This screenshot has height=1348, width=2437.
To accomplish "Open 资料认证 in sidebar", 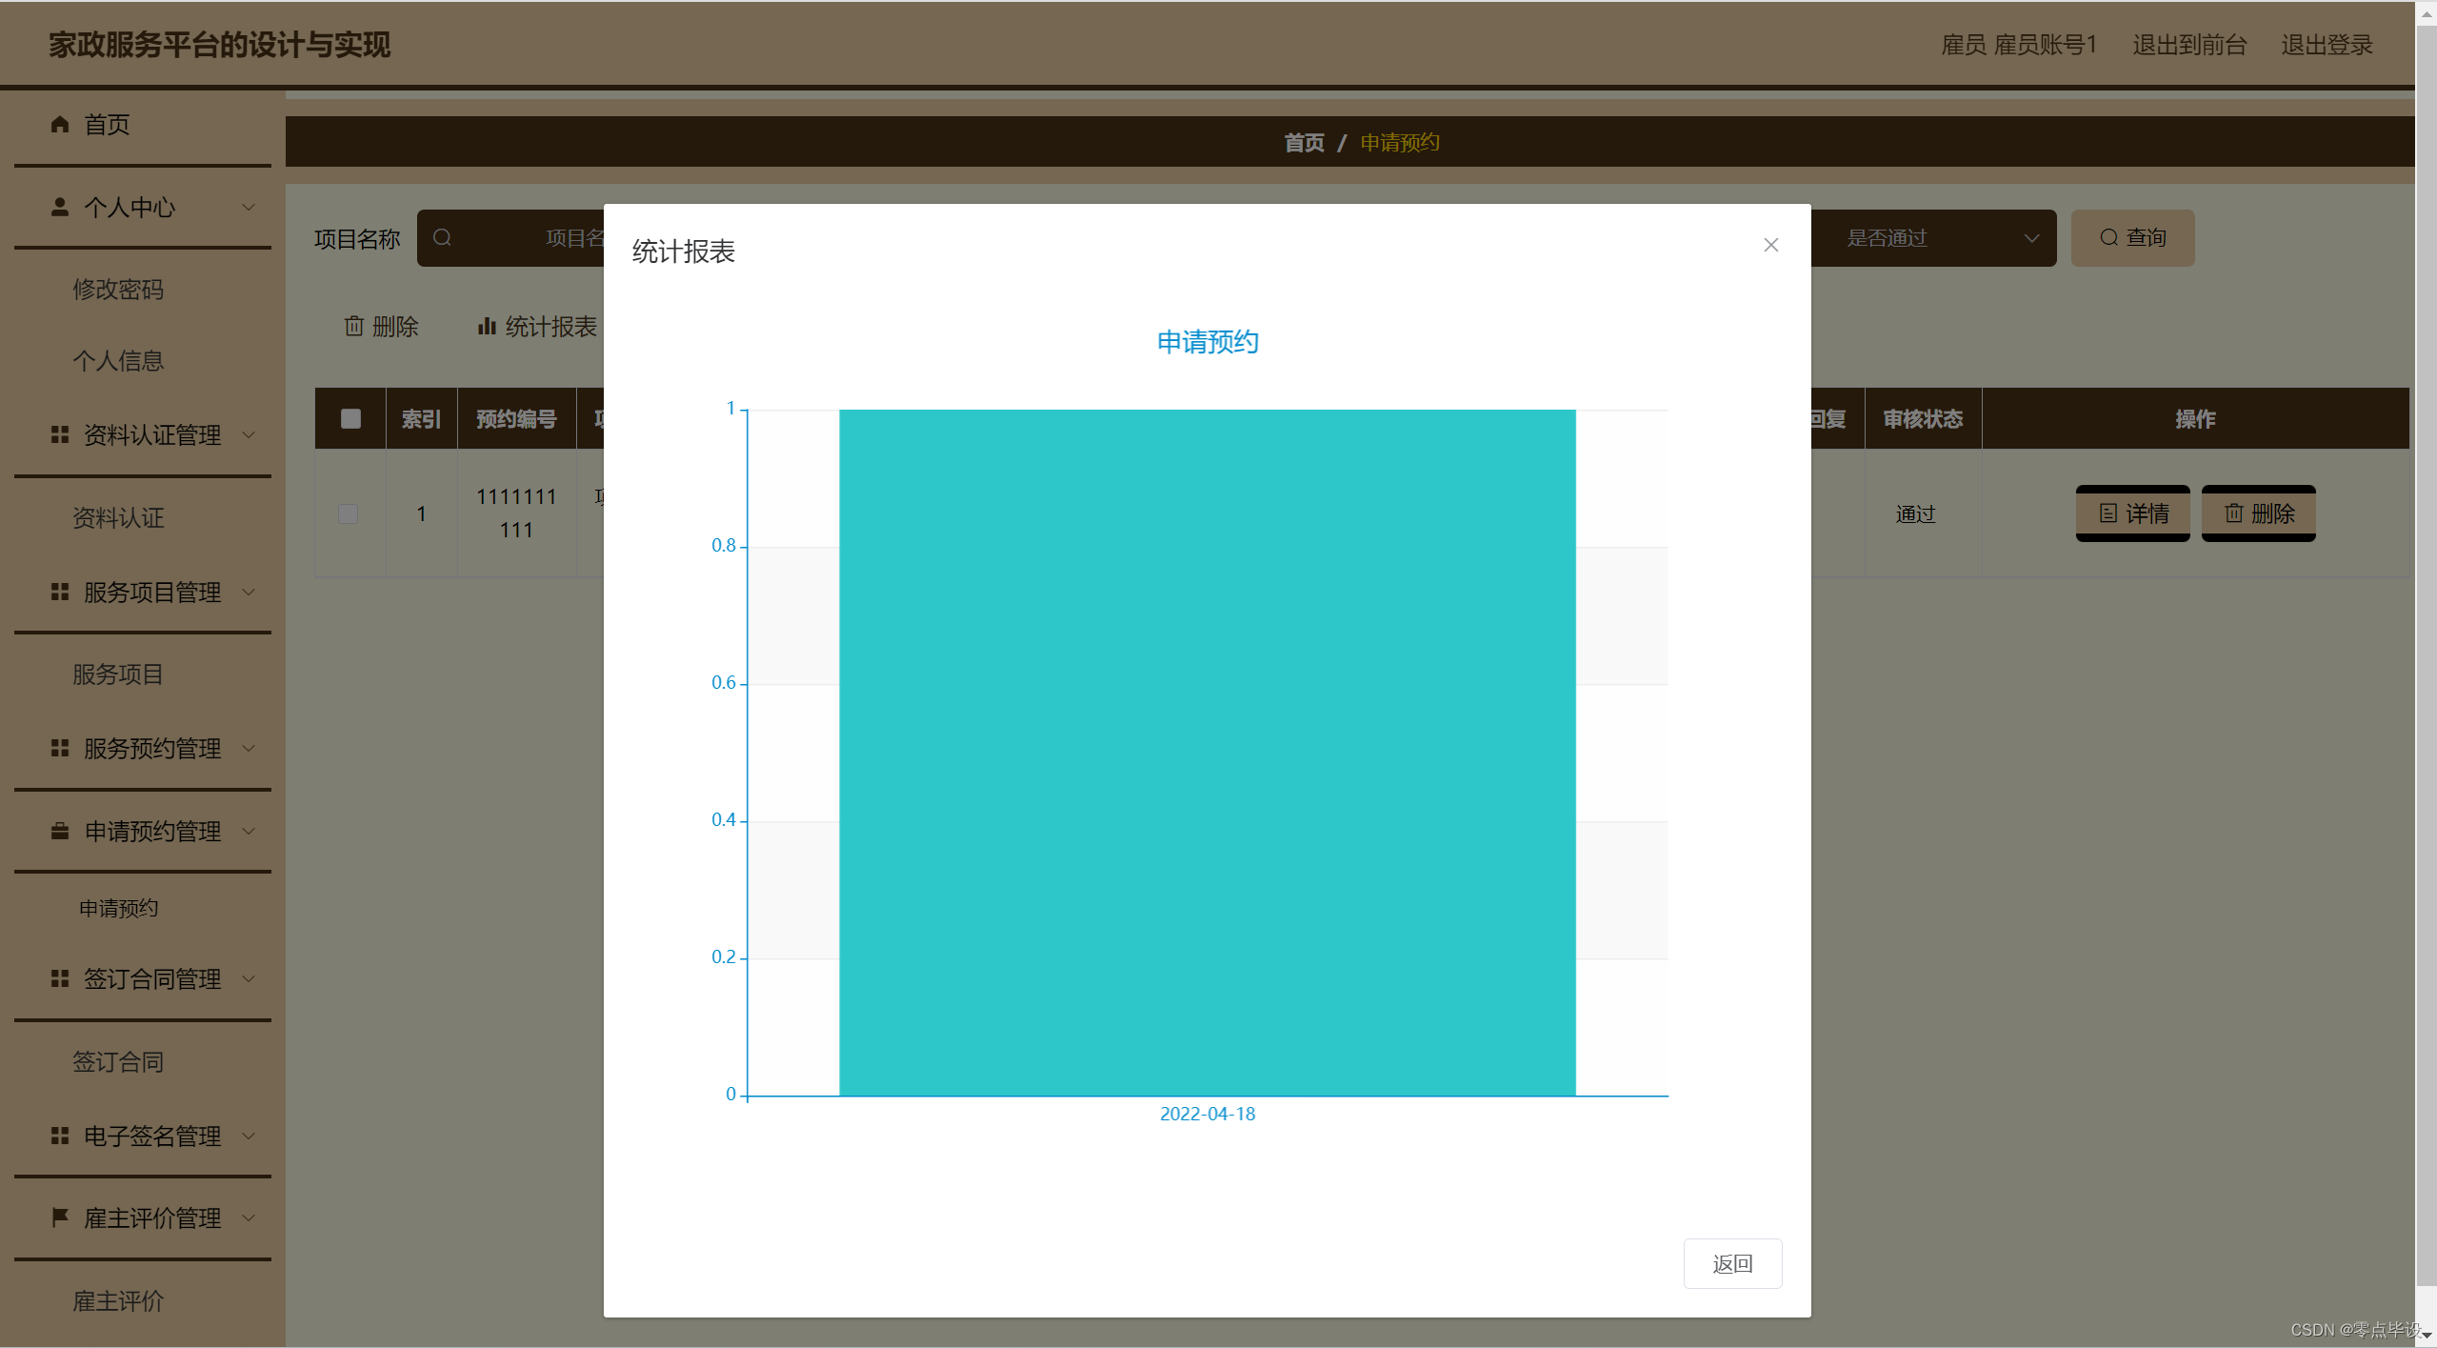I will click(x=119, y=517).
